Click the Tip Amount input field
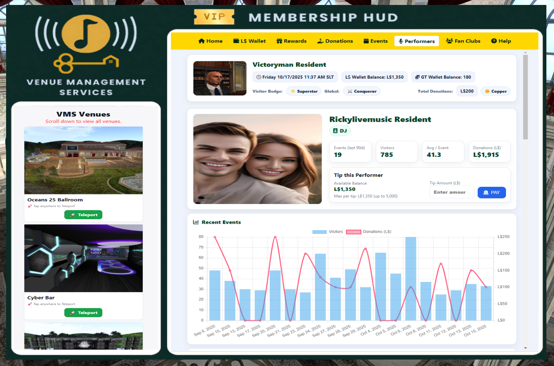Image resolution: width=554 pixels, height=366 pixels. (452, 192)
